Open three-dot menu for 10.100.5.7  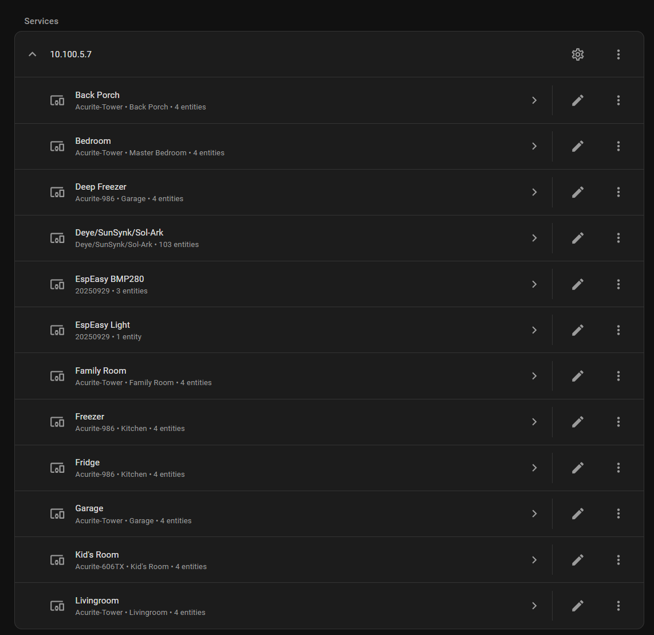point(618,54)
